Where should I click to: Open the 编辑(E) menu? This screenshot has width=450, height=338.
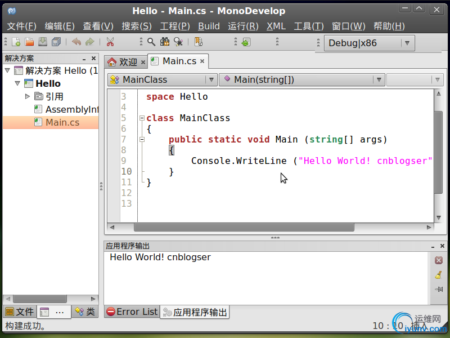tap(60, 26)
